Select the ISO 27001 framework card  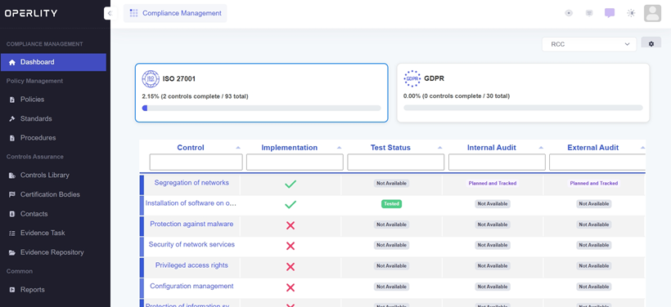point(262,92)
